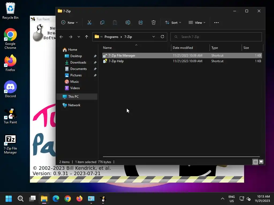Open the Sort dropdown menu

click(173, 22)
